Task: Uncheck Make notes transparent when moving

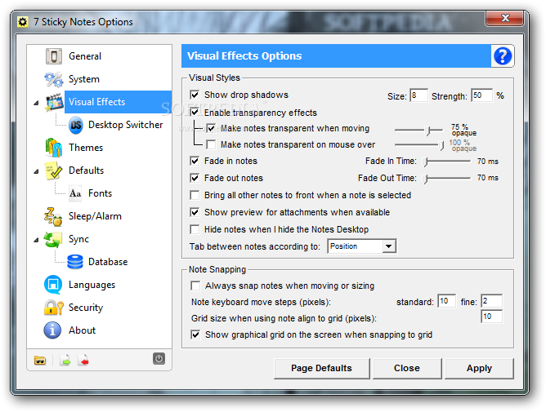Action: [x=211, y=128]
